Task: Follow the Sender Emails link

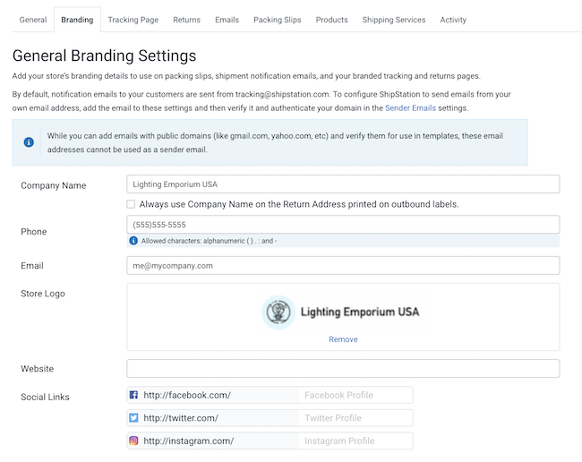Action: 410,108
